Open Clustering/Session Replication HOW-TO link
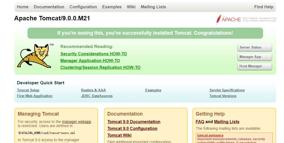 coord(100,67)
